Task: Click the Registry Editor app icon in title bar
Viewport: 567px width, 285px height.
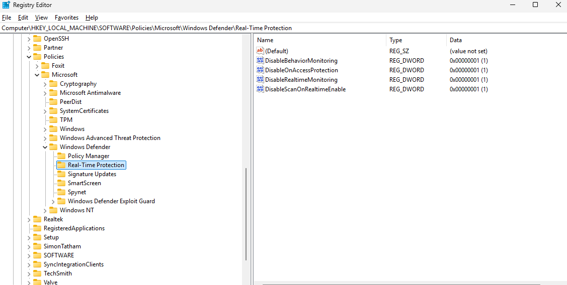Action: 6,5
